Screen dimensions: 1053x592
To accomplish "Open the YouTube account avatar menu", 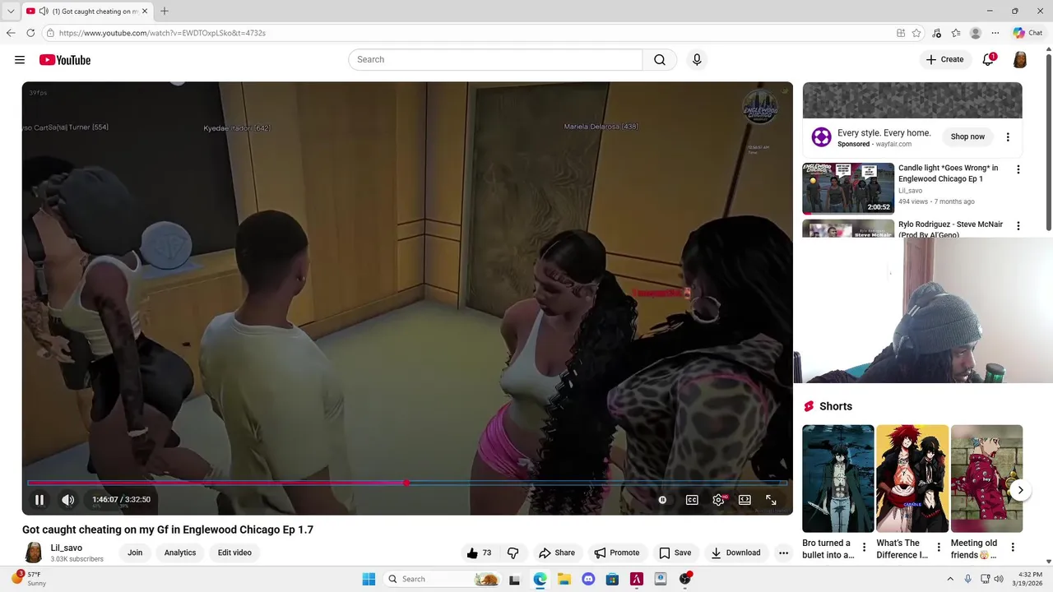I will pos(1019,59).
